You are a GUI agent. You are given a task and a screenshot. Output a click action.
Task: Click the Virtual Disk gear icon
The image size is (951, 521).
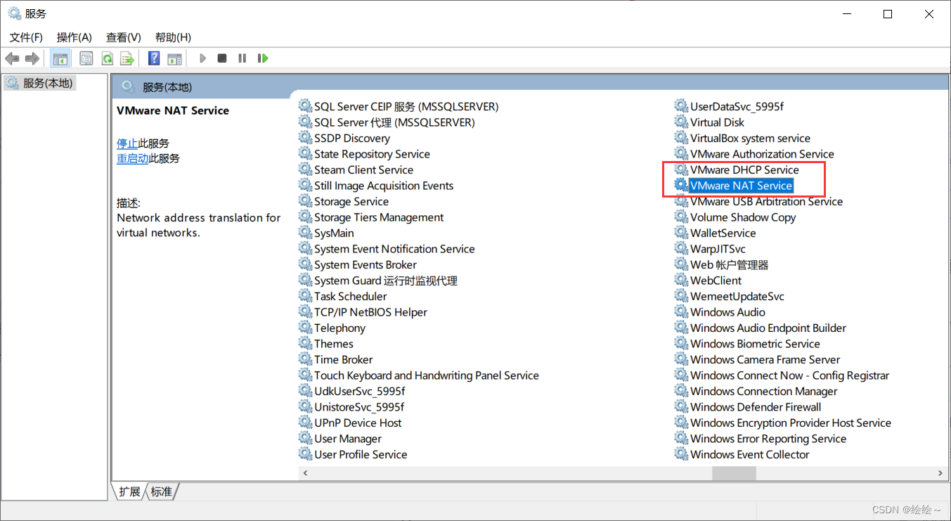(681, 122)
